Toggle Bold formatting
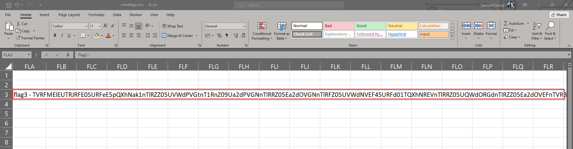573x149 pixels. [x=55, y=35]
